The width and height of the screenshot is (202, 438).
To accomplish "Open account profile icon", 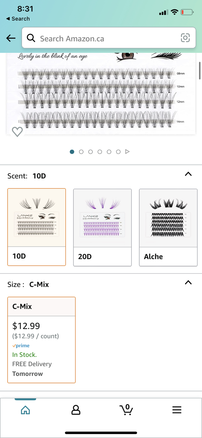I will point(76,410).
